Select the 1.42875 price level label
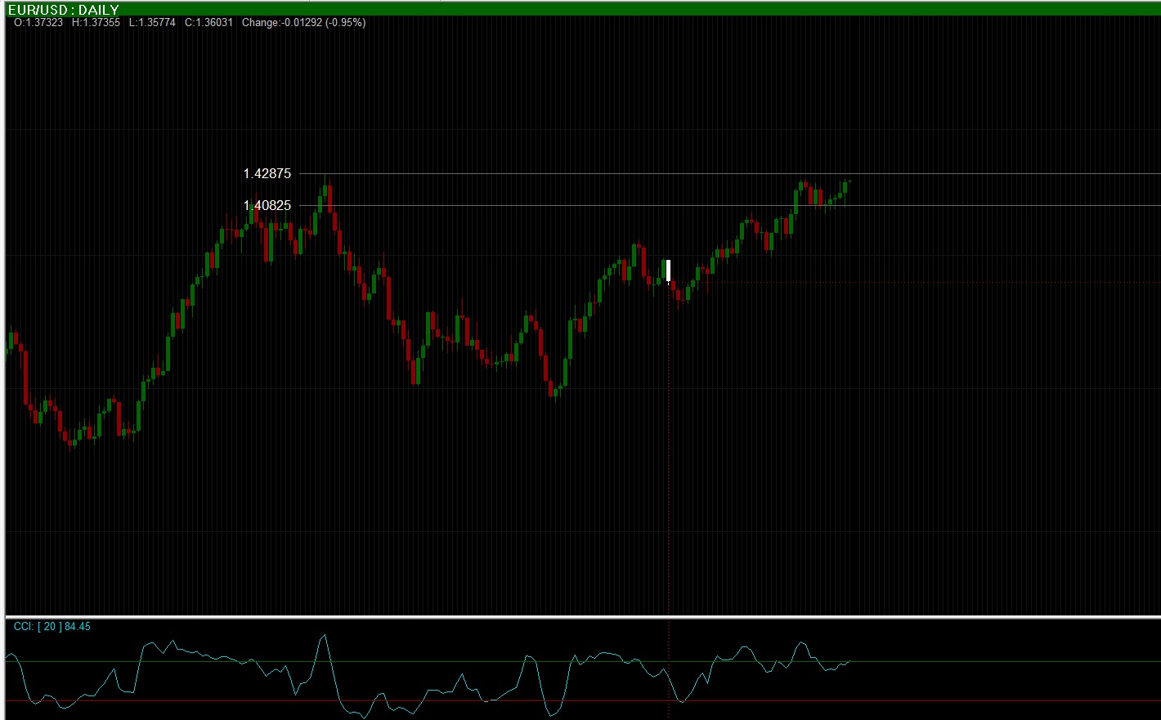1161x720 pixels. pos(267,173)
